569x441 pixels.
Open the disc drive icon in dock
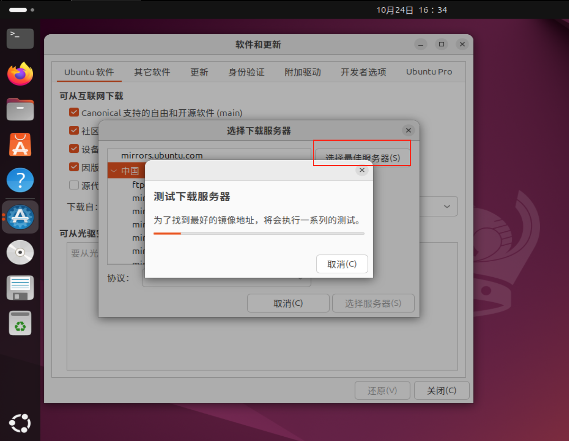coord(20,252)
